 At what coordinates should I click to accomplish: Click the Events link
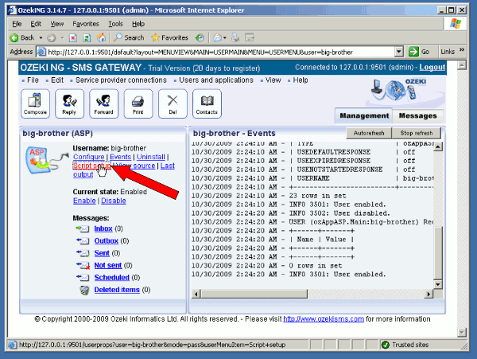[x=121, y=157]
